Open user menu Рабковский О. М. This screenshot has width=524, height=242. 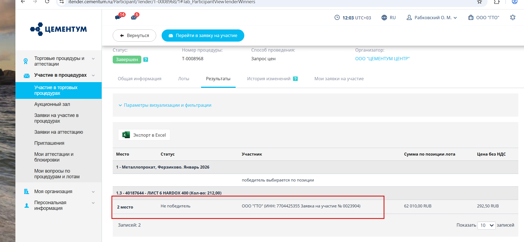point(432,18)
